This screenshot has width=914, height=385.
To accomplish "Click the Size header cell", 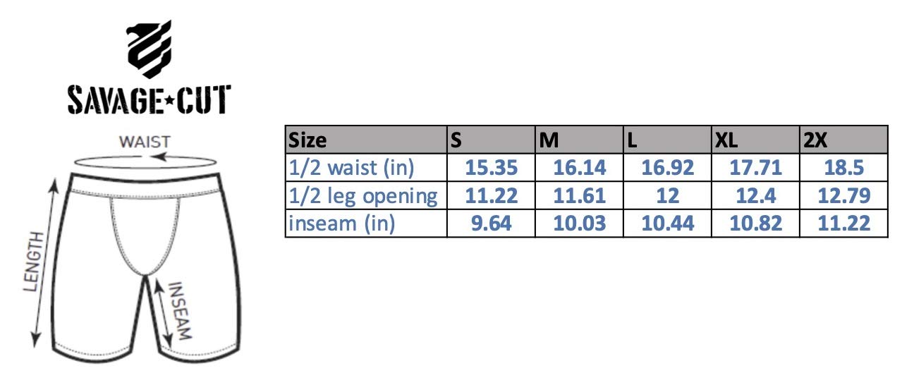I will point(366,140).
